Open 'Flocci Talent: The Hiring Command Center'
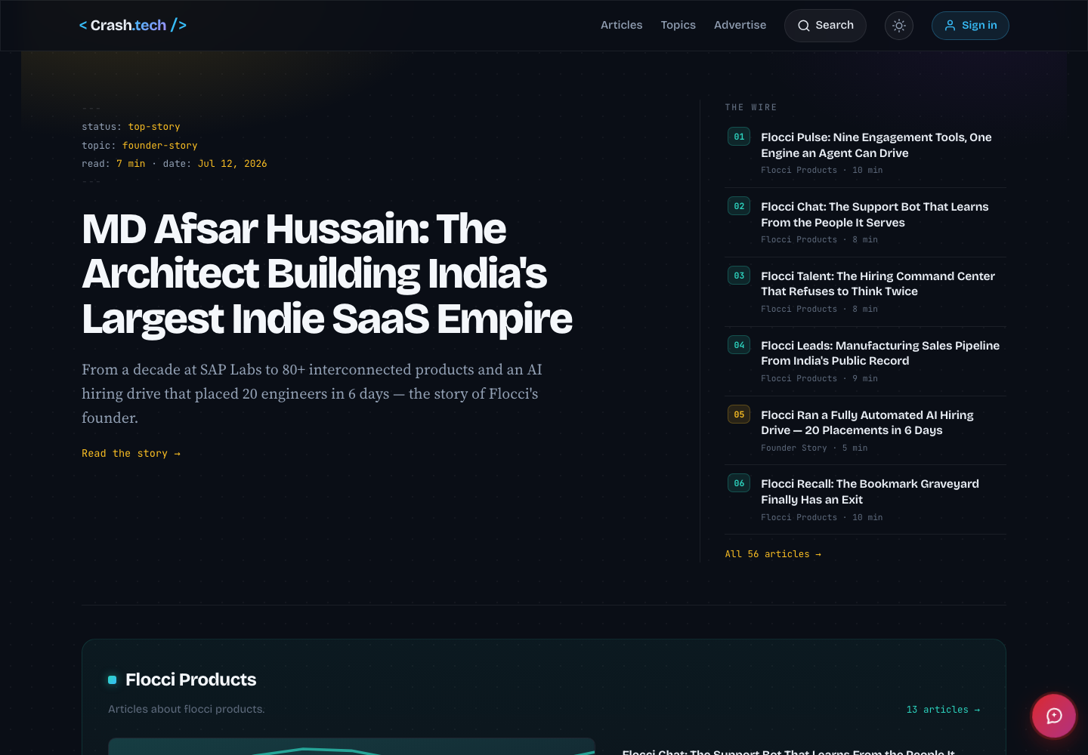 878,284
